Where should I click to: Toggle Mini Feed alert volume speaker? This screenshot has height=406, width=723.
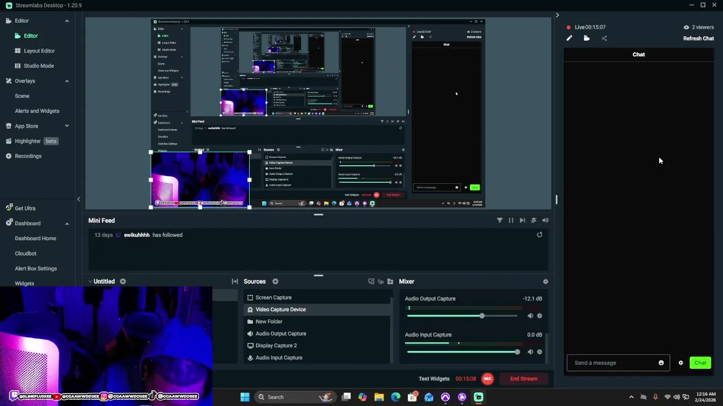(x=545, y=220)
